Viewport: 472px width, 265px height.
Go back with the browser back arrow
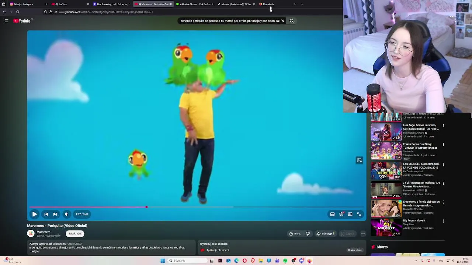click(x=4, y=12)
